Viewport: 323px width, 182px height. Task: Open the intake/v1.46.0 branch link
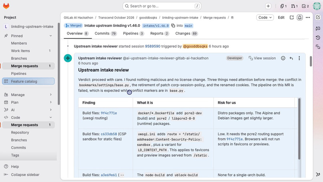(156, 26)
